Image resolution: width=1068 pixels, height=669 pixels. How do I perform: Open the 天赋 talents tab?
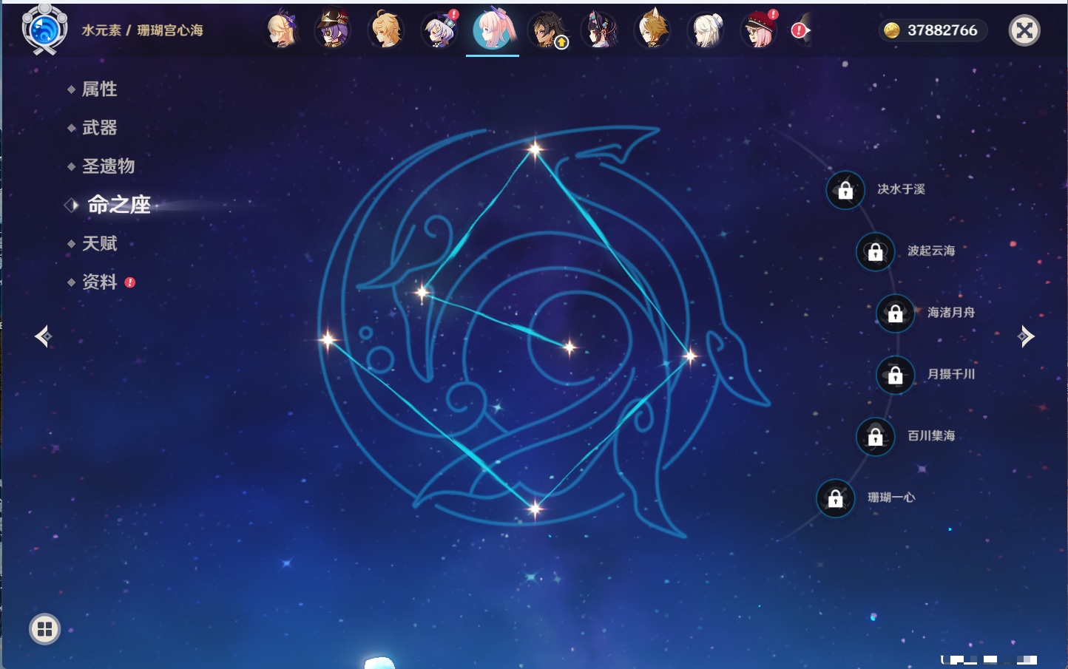[99, 243]
